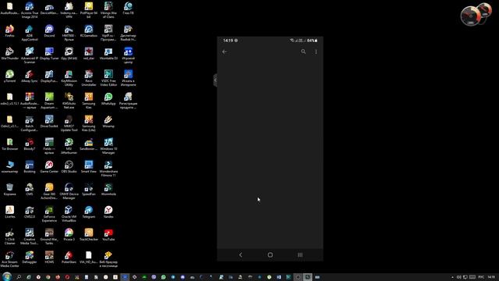Select the Telegram desktop shortcut
Viewport: 499px width, 281px height.
[x=89, y=212]
